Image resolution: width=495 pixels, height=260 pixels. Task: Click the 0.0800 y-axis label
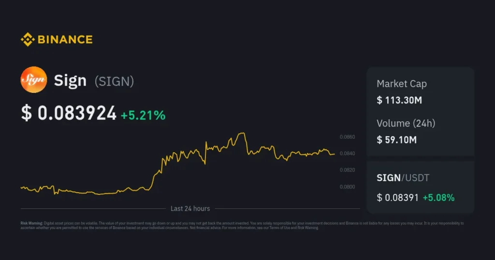pos(347,187)
